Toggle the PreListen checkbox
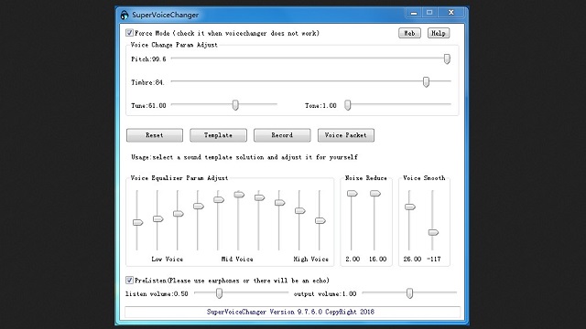The image size is (586, 329). (129, 281)
